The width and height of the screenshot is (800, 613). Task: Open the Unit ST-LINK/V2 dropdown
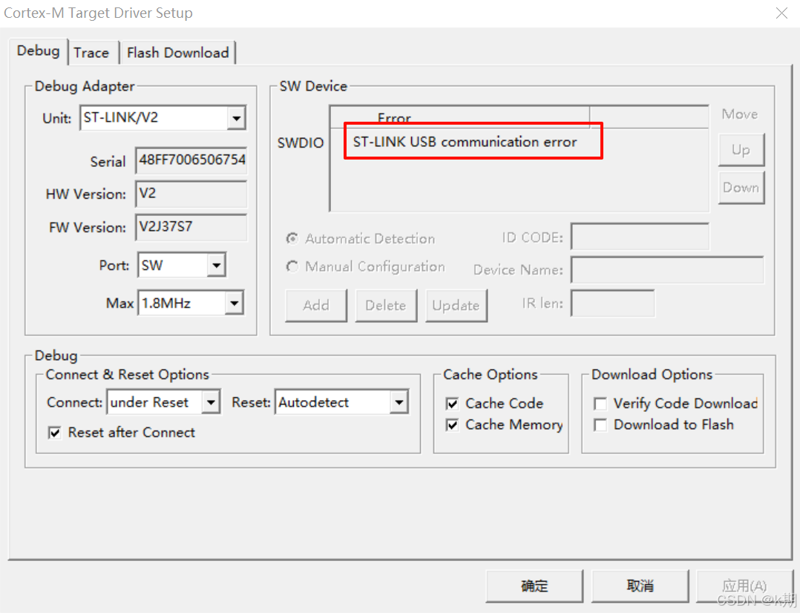click(x=236, y=119)
